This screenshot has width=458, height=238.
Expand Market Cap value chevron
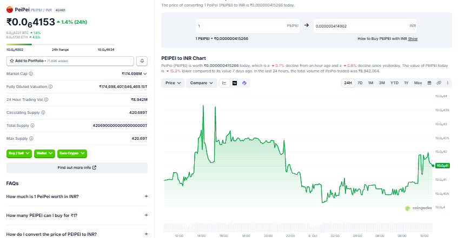point(145,74)
